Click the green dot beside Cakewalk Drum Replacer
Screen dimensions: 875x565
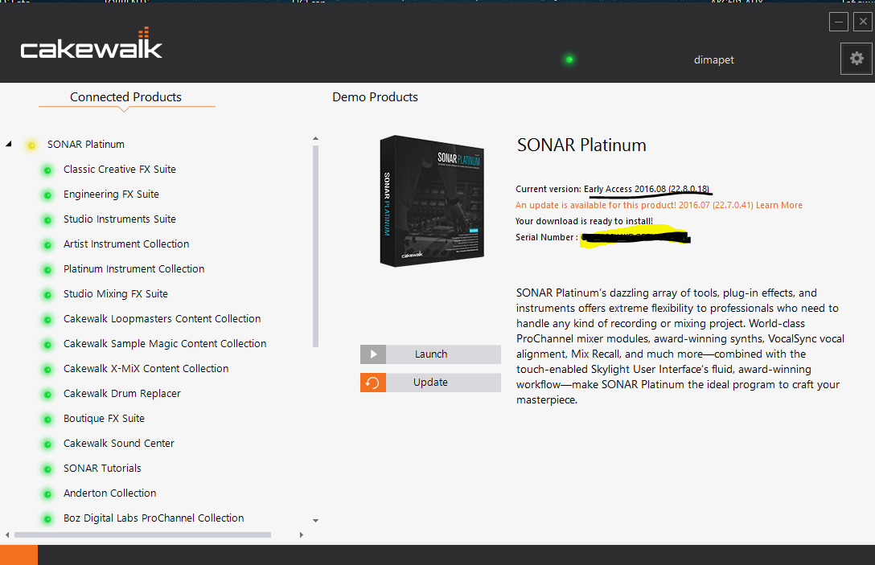(x=48, y=395)
